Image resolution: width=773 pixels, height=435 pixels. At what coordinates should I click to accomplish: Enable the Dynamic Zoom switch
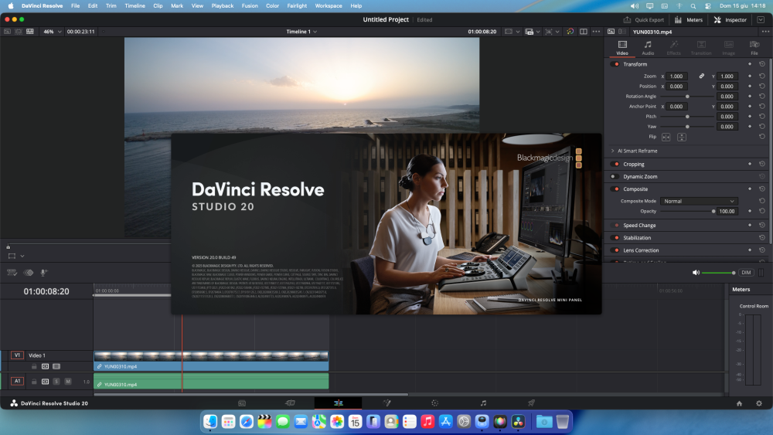pos(615,176)
